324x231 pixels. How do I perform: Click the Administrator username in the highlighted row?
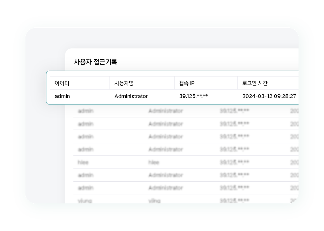click(x=130, y=96)
